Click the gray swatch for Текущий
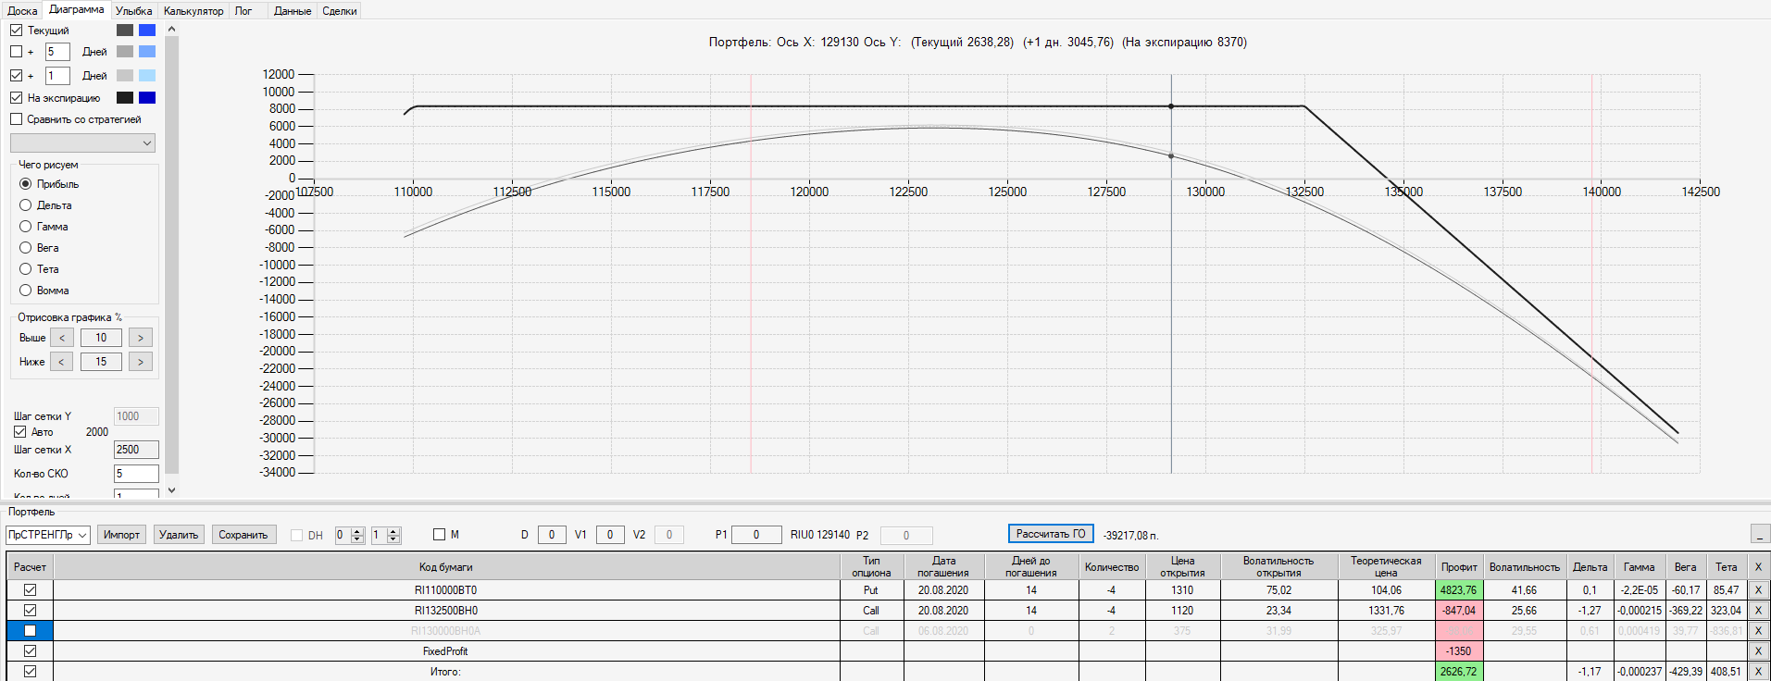 tap(125, 31)
